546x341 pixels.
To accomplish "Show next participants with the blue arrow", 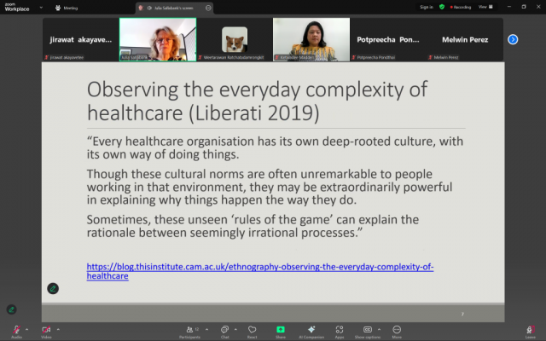I will point(513,39).
